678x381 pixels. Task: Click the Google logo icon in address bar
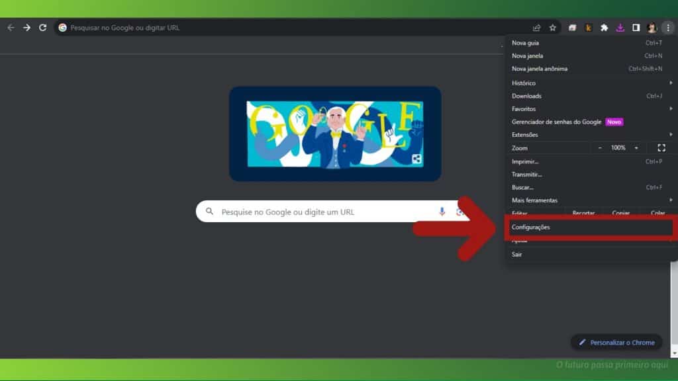click(63, 28)
